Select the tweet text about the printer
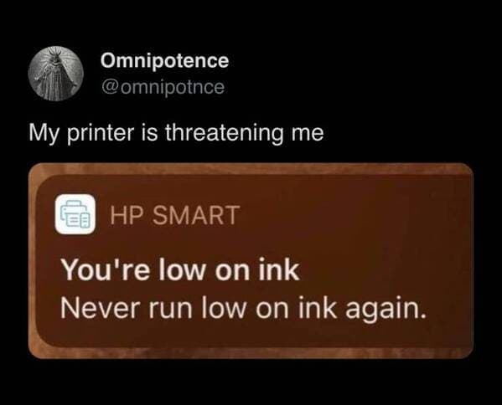 (176, 133)
